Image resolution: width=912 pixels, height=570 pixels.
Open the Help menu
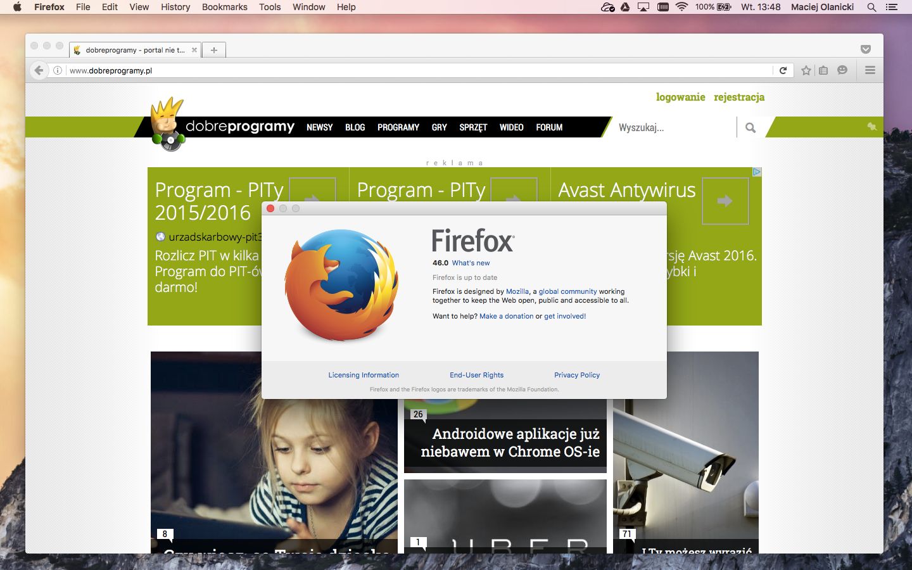click(x=346, y=7)
